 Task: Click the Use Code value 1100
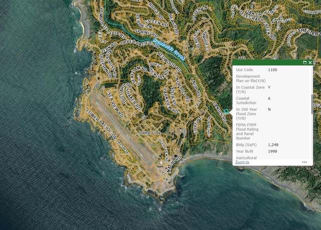point(272,70)
